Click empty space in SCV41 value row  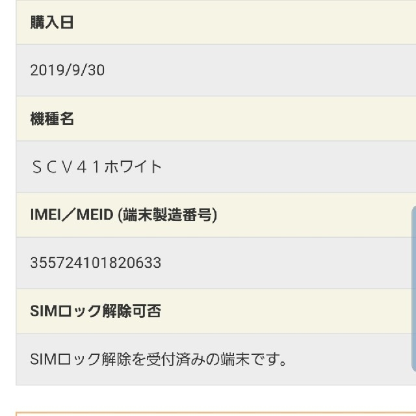(279, 167)
